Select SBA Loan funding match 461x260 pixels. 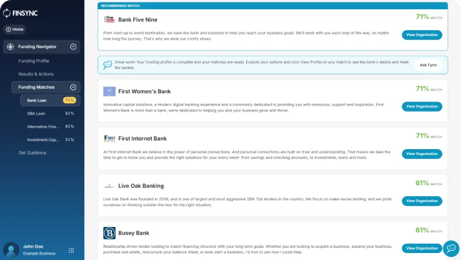(x=51, y=113)
